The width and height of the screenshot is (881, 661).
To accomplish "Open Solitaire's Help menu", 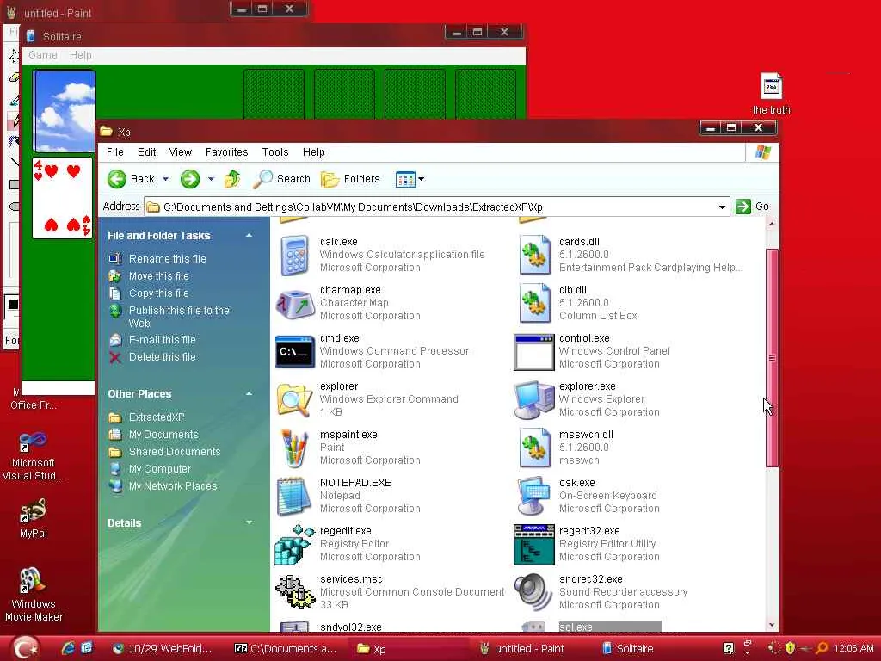I will 80,55.
